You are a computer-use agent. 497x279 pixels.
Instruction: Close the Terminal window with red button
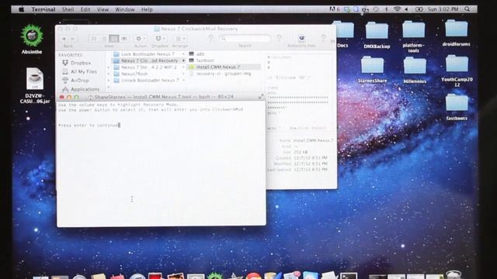click(61, 97)
